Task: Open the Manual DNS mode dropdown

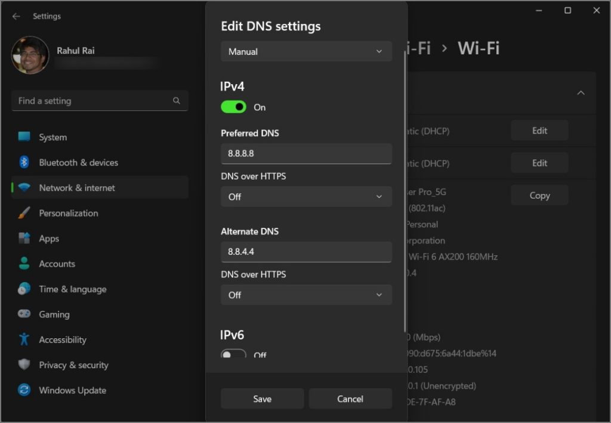Action: [x=306, y=51]
